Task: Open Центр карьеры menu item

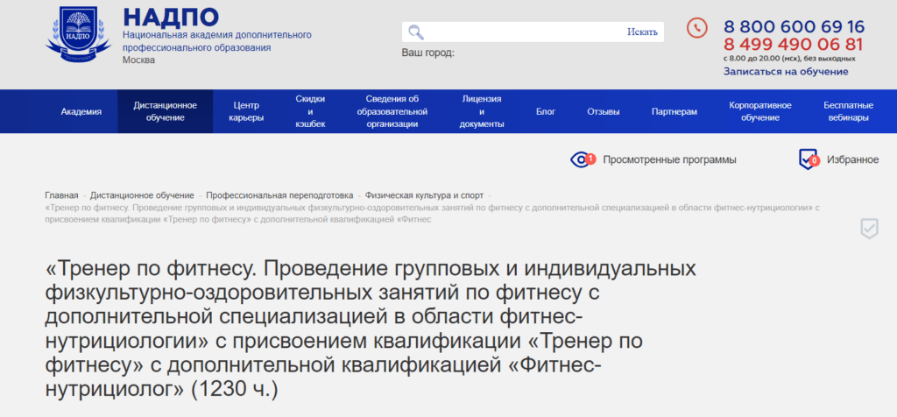Action: tap(246, 111)
